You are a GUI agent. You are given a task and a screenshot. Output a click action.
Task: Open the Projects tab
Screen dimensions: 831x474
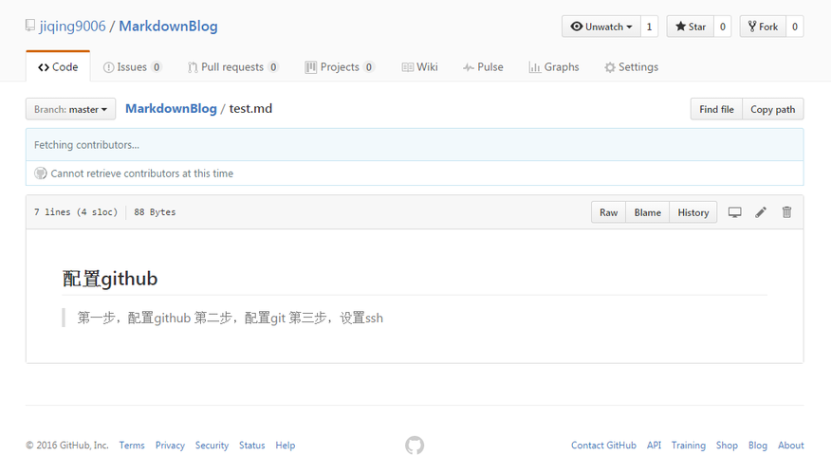pos(340,67)
